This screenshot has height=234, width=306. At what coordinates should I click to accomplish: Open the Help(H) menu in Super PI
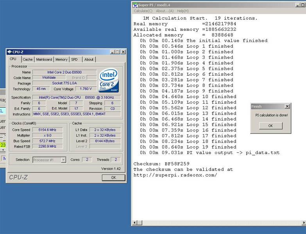click(183, 11)
